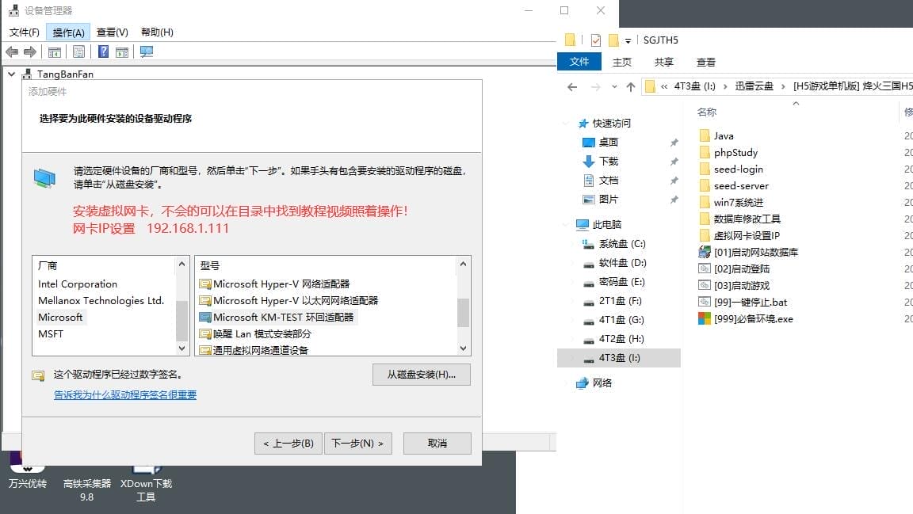Select Intel Corporation in manufacturer list
Image resolution: width=913 pixels, height=514 pixels.
click(78, 284)
